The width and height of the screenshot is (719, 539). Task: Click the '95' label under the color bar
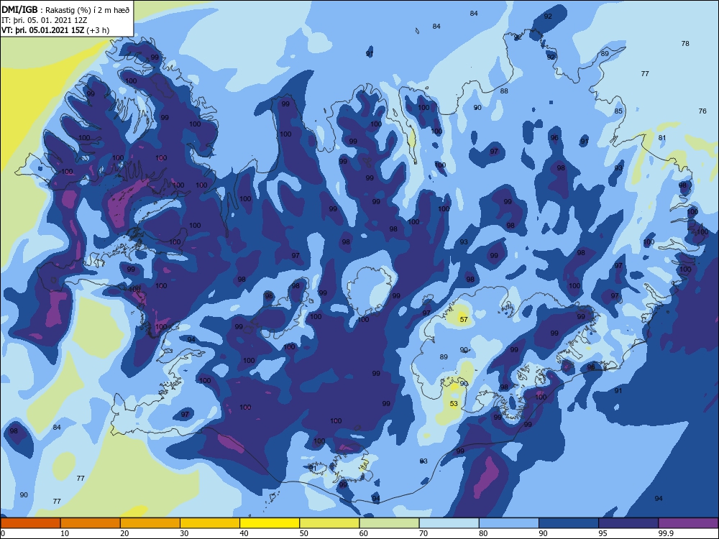[x=603, y=533]
